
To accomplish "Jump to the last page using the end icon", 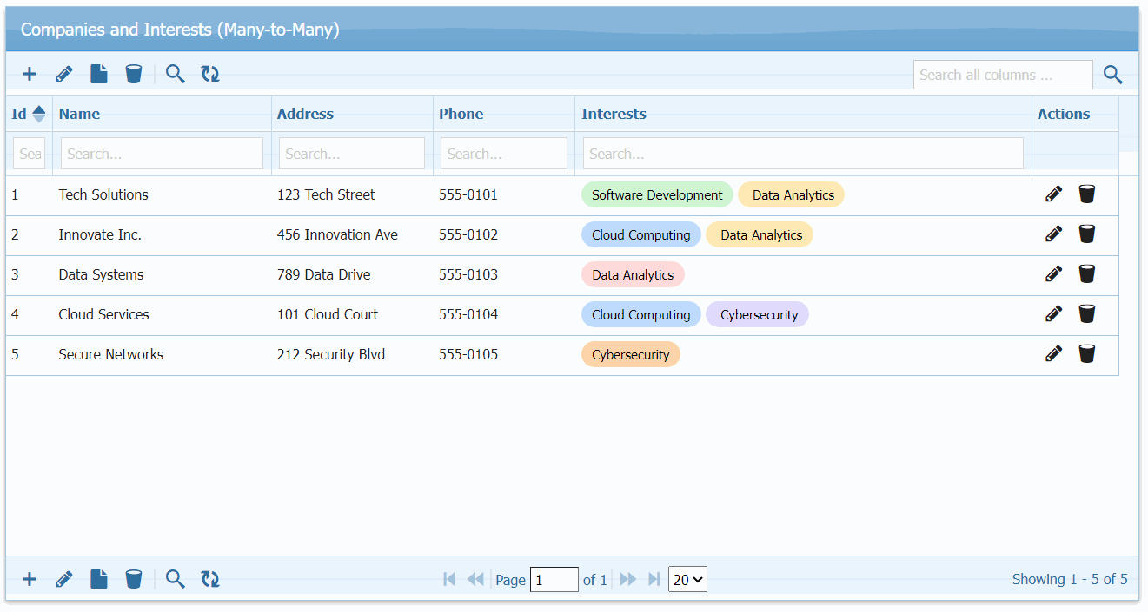I will [x=654, y=579].
